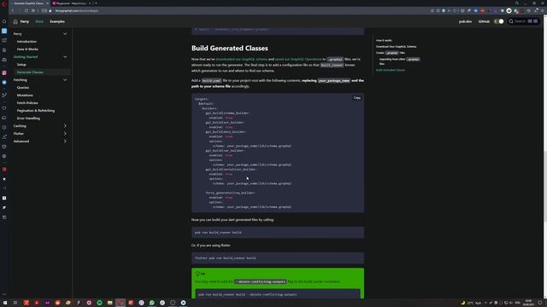Open the GitHub link in the navbar

tap(484, 21)
